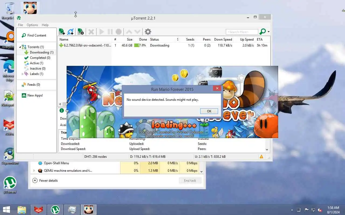The height and width of the screenshot is (215, 345).
Task: Click the muted speaker tray icon
Action: pyautogui.click(x=320, y=210)
